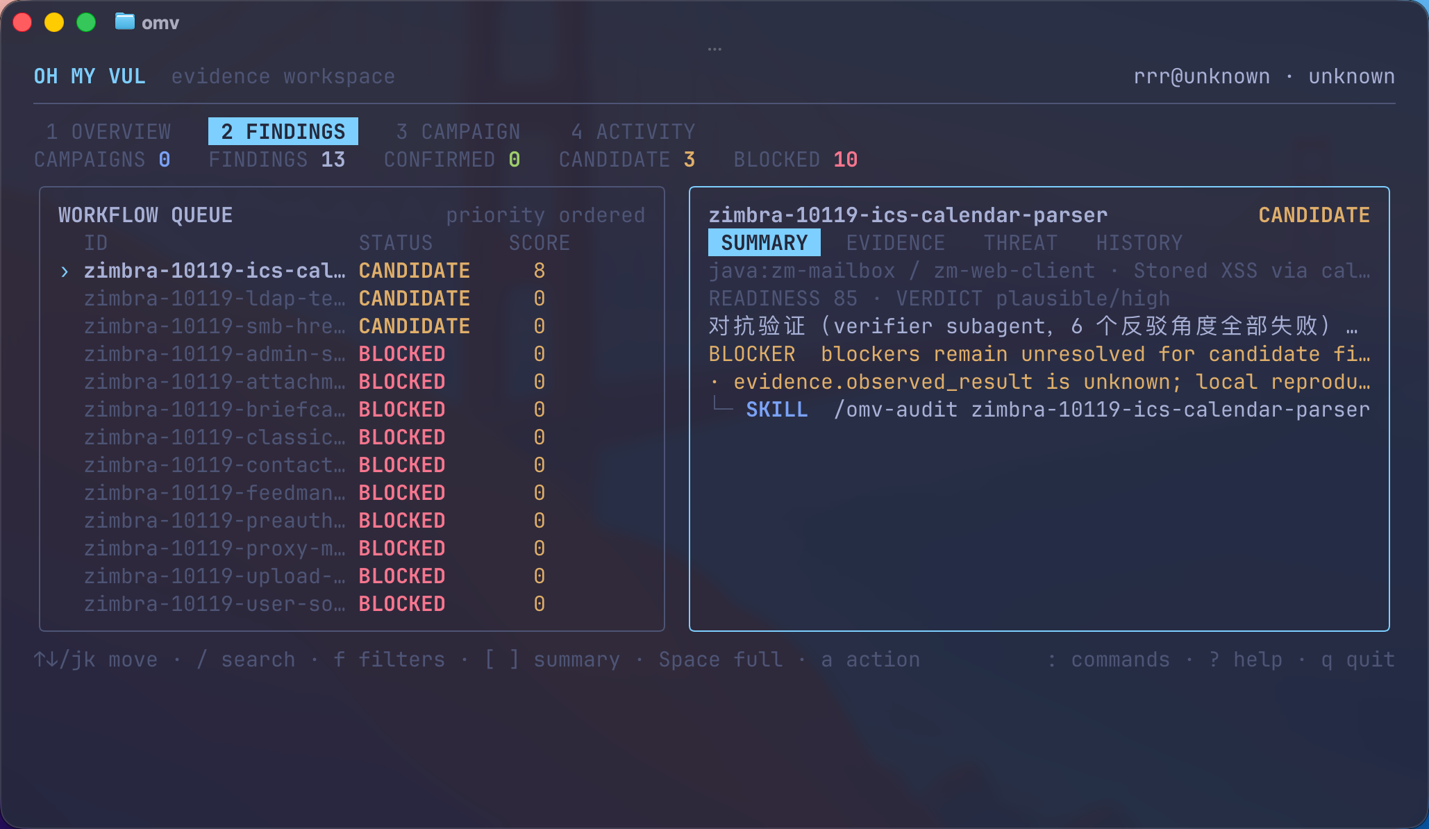
Task: Switch to the 1 OVERVIEW tab
Action: pos(108,131)
